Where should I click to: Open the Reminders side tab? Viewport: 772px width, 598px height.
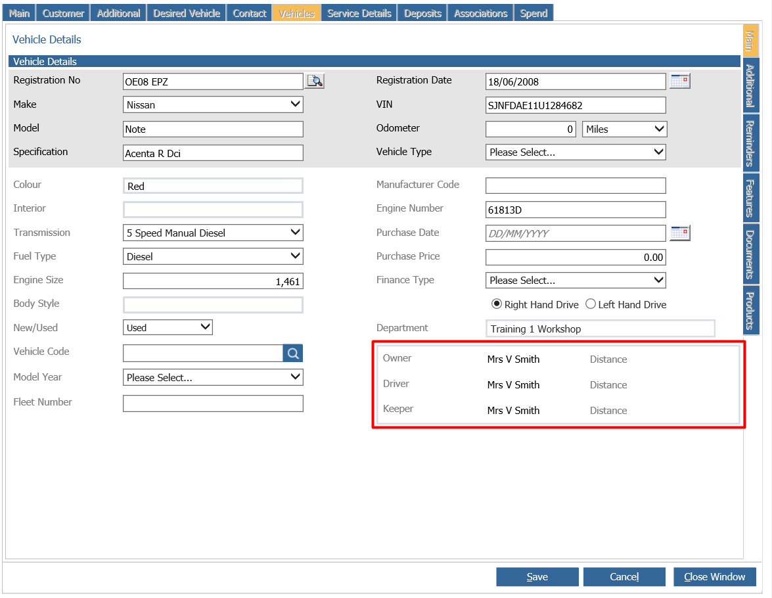[750, 143]
